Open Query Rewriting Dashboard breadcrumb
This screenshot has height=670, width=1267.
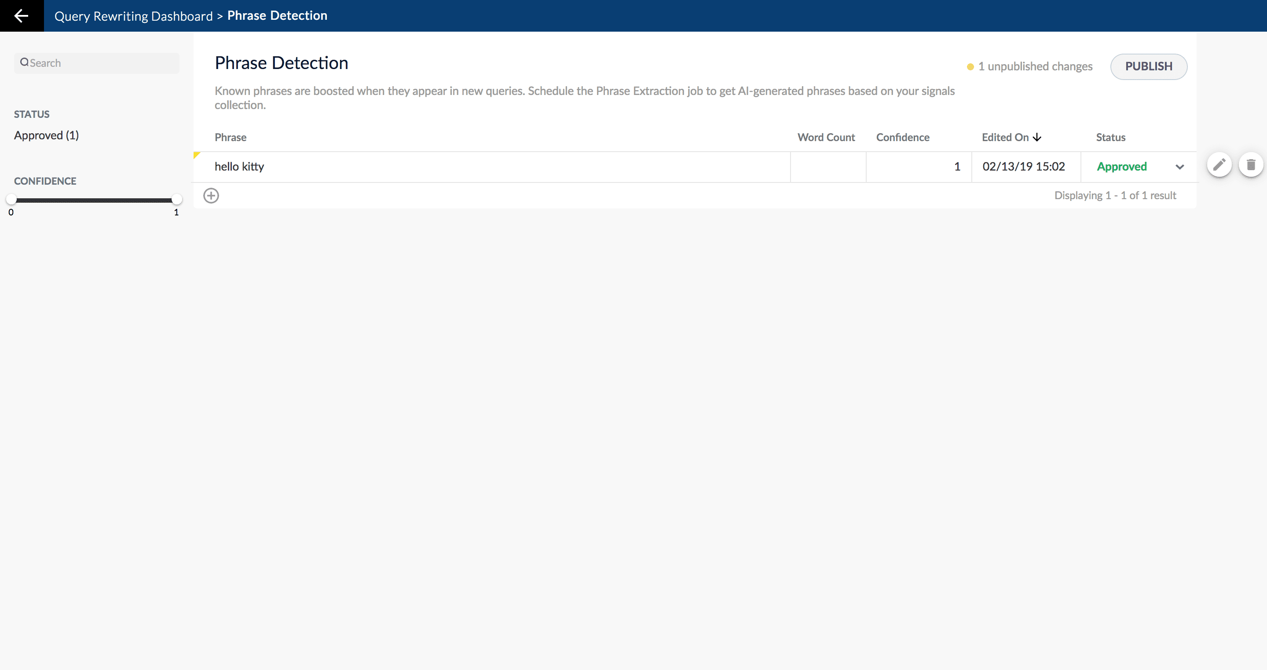pos(133,16)
